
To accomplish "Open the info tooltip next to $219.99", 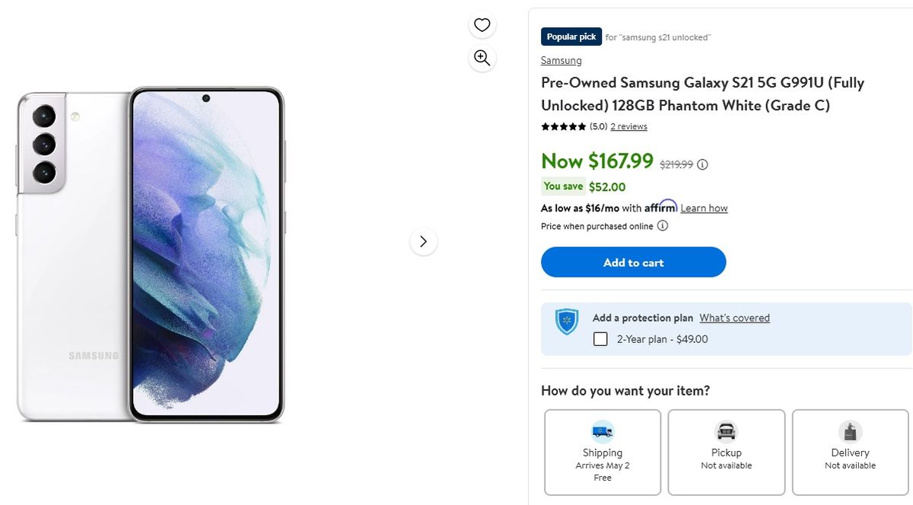I will click(701, 164).
